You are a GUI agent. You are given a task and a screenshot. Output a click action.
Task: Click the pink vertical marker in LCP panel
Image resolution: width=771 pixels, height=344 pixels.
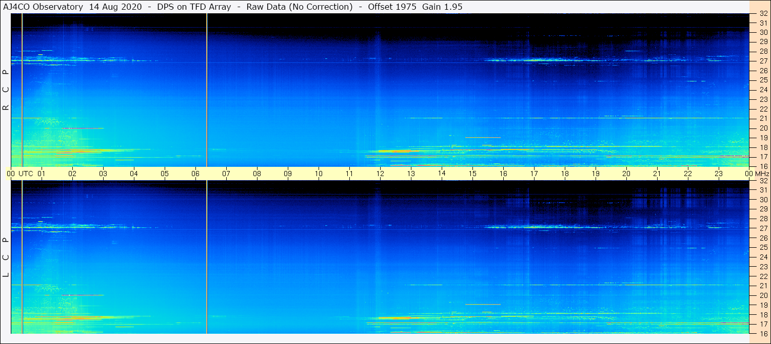click(x=207, y=257)
